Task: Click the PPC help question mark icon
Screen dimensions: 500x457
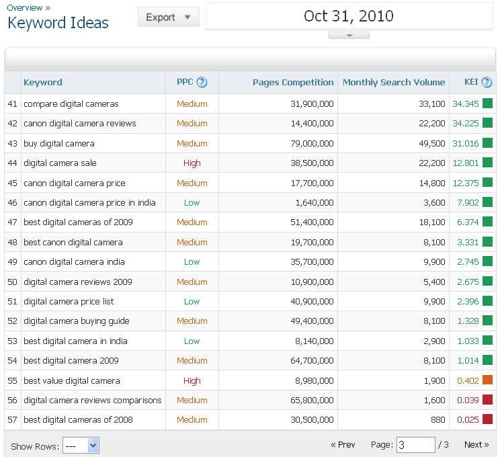Action: (x=202, y=83)
